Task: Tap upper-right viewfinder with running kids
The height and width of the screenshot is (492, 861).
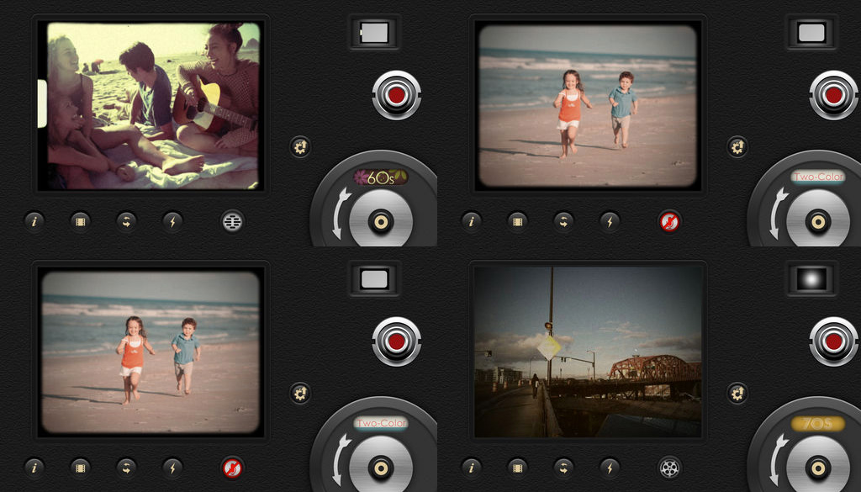Action: (588, 106)
